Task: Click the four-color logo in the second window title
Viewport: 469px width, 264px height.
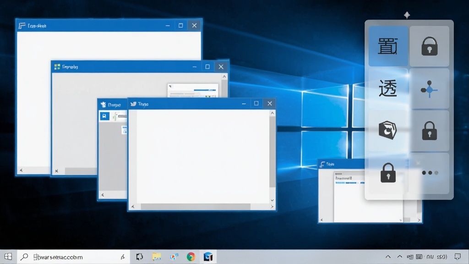Action: coord(57,67)
